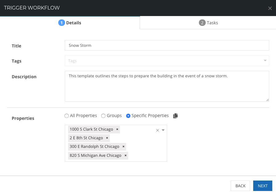Click the step 2 number badge
This screenshot has height=195, width=276.
coord(202,23)
